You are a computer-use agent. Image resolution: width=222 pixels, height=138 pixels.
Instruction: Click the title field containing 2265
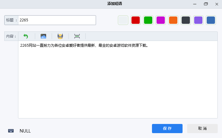[x=57, y=20]
